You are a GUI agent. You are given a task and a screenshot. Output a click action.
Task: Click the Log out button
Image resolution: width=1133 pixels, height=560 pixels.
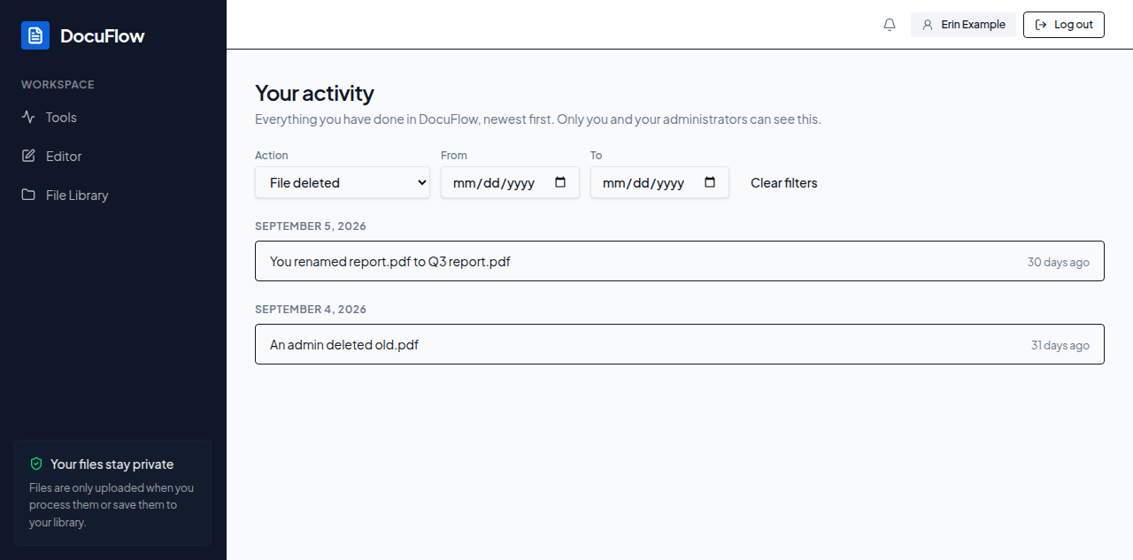1064,25
